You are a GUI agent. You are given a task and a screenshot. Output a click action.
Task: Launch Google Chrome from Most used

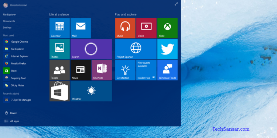16,42
